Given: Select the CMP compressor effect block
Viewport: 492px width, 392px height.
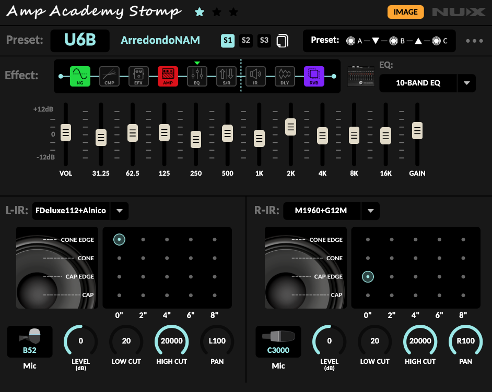Looking at the screenshot, I should pyautogui.click(x=109, y=76).
